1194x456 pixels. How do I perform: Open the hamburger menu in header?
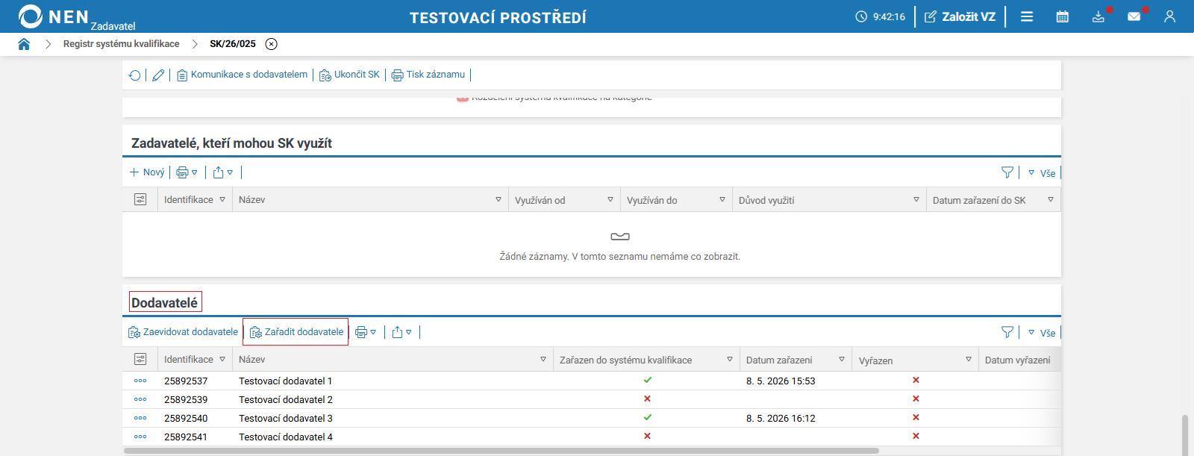[1027, 16]
